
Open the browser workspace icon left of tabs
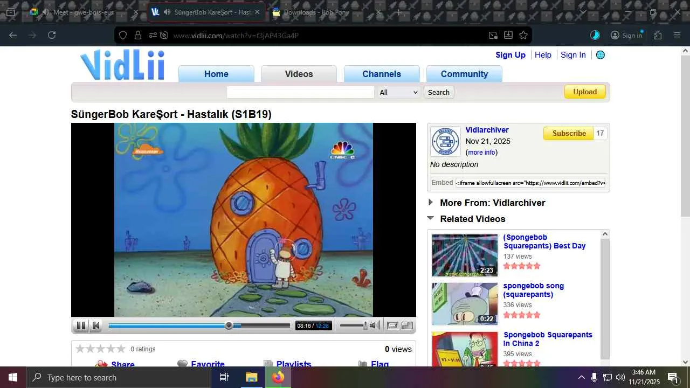[11, 12]
